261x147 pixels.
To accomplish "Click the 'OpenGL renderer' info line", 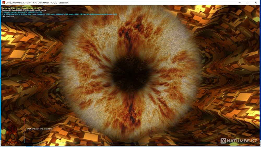I will coord(22,12).
